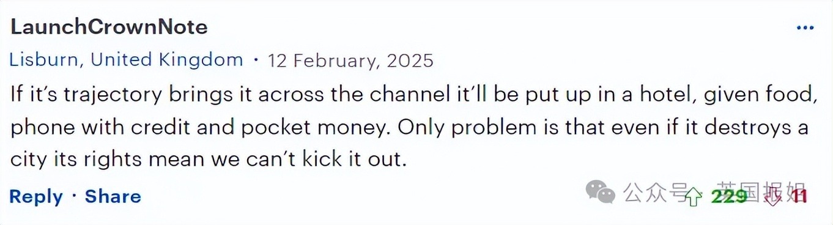Open the three-dot options menu

(x=804, y=28)
